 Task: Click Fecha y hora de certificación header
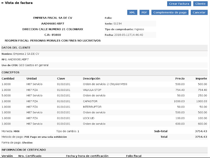coord(87,156)
